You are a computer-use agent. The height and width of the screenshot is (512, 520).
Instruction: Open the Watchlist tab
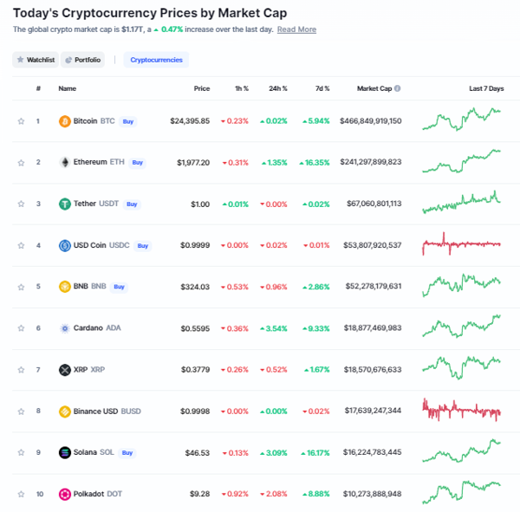[x=36, y=60]
